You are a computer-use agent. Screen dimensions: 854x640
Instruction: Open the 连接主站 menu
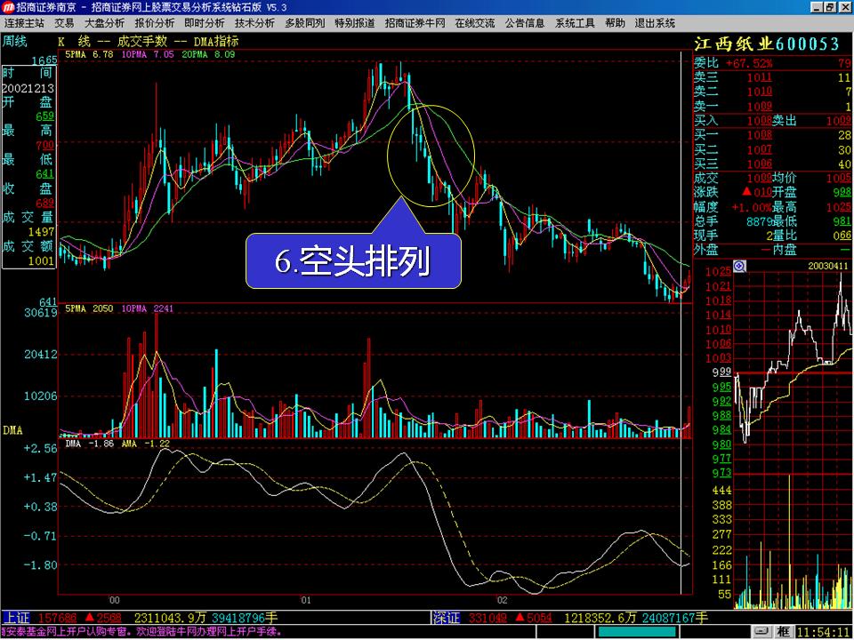pos(25,23)
